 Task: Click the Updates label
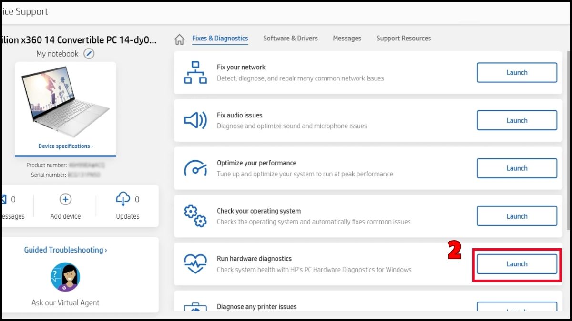[x=128, y=216]
